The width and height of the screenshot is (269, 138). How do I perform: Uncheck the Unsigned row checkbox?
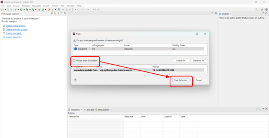point(76,49)
